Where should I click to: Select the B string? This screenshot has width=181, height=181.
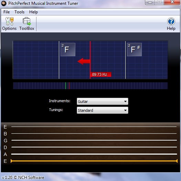click(94, 133)
